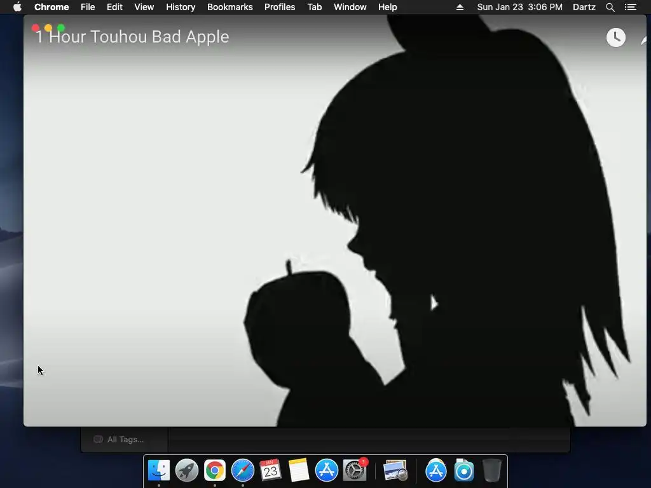Image resolution: width=651 pixels, height=488 pixels.
Task: Open the Window menu
Action: pos(350,7)
